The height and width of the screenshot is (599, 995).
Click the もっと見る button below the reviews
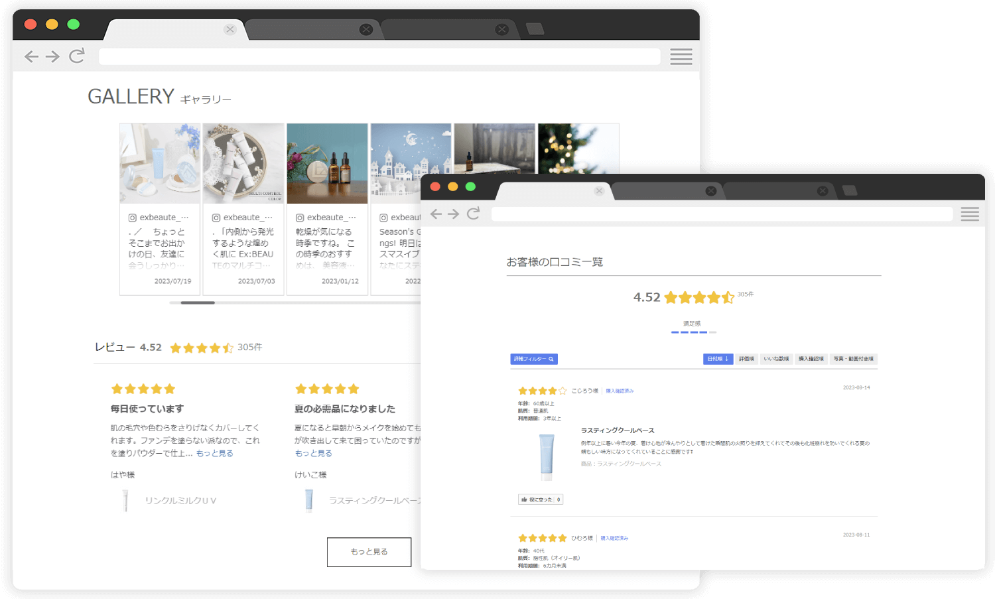369,552
